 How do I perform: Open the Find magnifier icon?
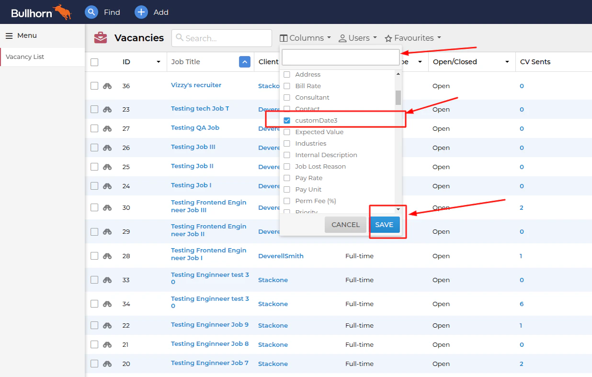point(91,12)
